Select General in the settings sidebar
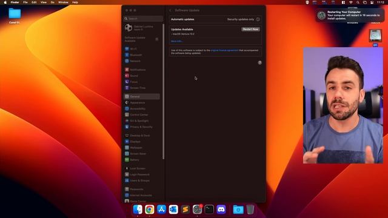The width and height of the screenshot is (388, 218). (141, 96)
